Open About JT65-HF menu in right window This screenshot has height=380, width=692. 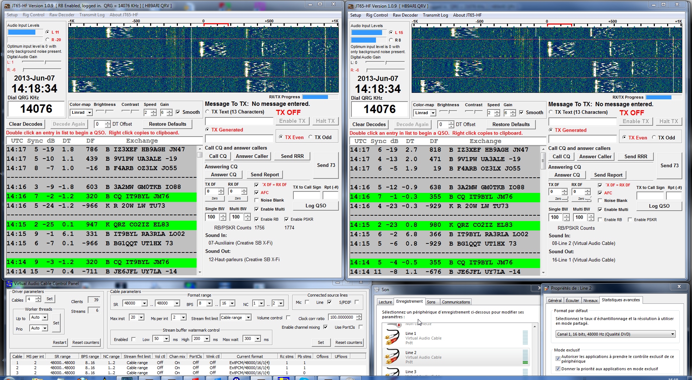467,15
